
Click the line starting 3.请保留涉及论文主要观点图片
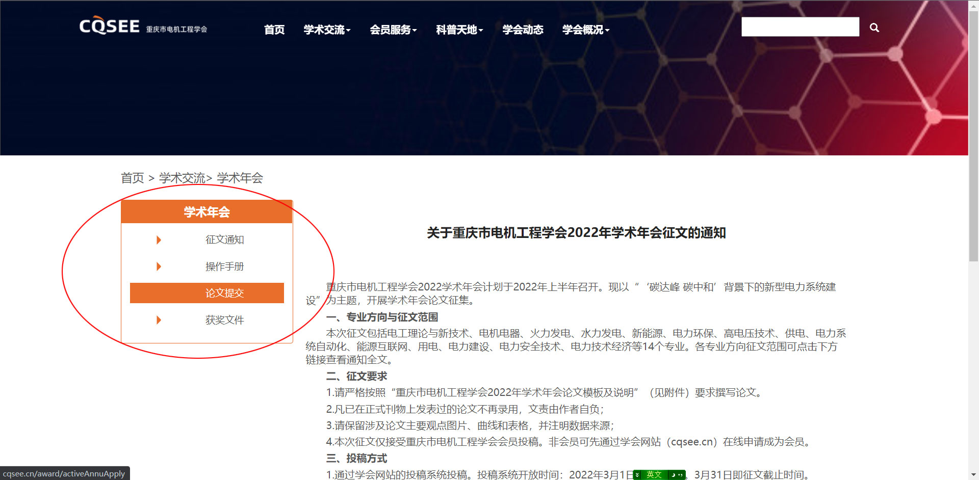click(470, 425)
